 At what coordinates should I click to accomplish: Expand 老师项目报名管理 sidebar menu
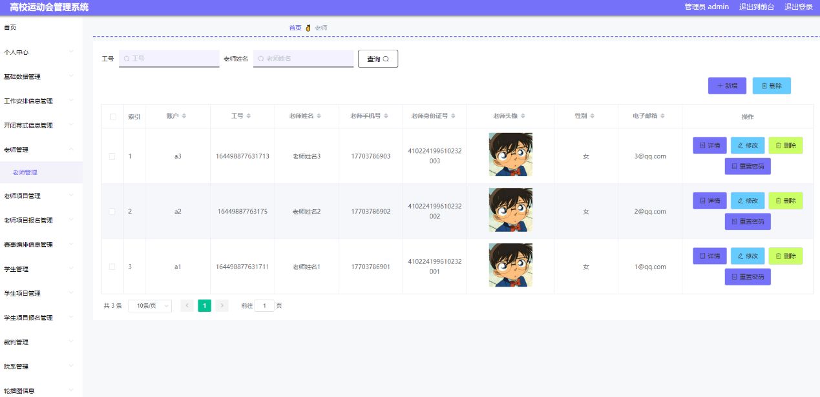[41, 220]
